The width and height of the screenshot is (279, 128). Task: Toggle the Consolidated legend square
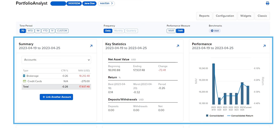click(207, 116)
